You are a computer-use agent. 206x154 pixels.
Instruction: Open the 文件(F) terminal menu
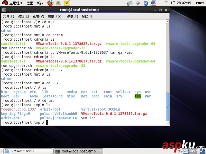(8, 16)
